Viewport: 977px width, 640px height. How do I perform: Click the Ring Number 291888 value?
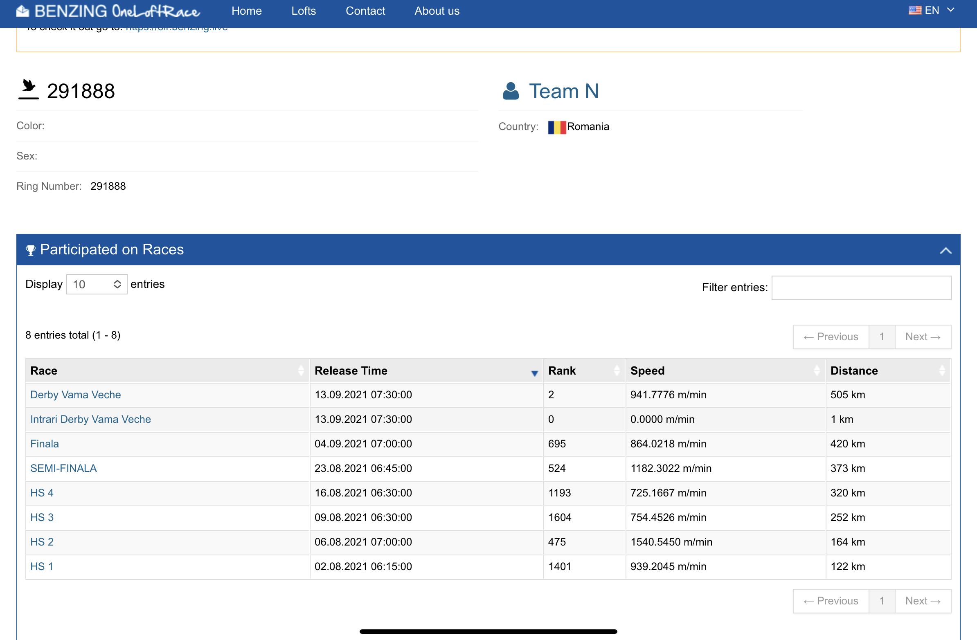point(108,186)
